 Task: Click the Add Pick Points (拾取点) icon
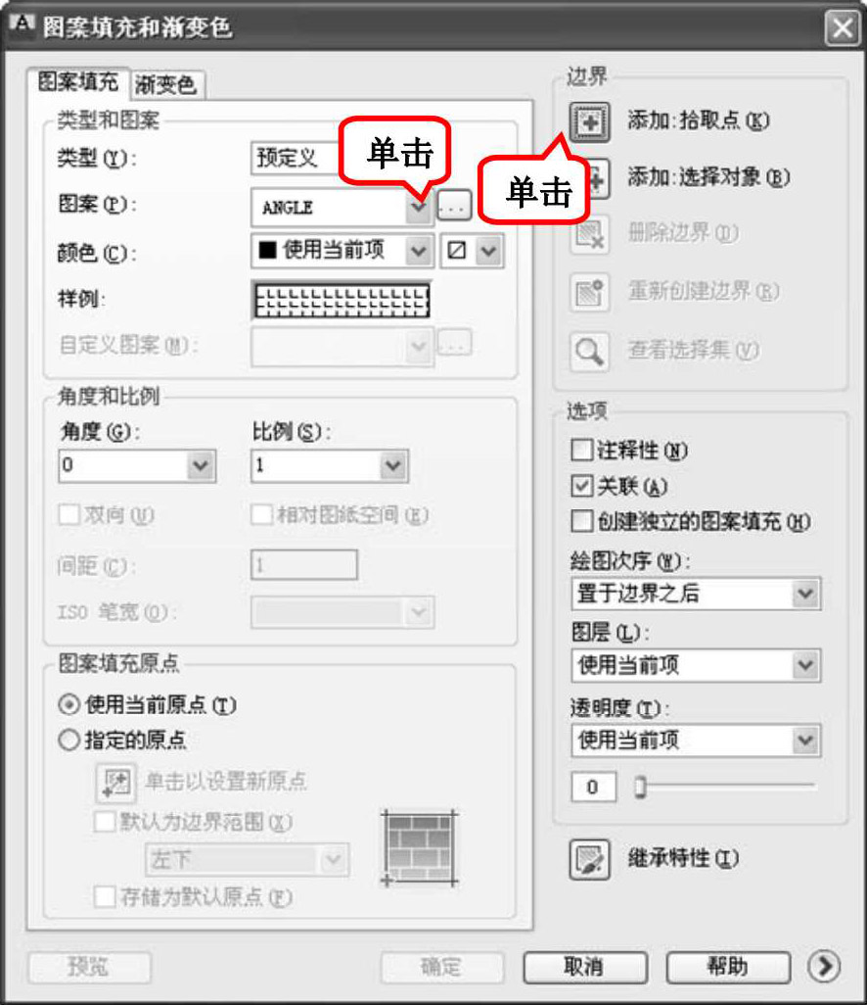coord(589,121)
